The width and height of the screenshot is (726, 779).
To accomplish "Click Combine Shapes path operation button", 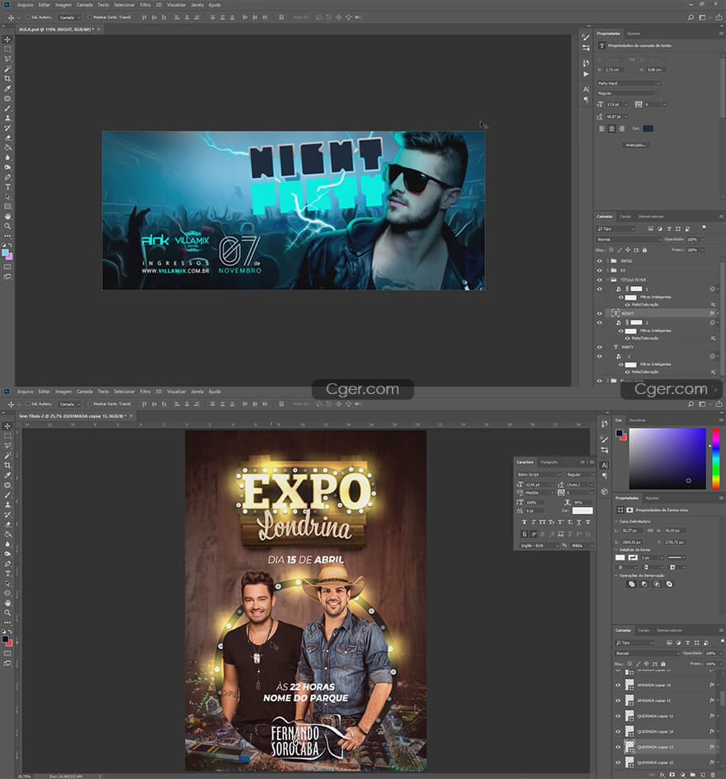I will point(631,584).
